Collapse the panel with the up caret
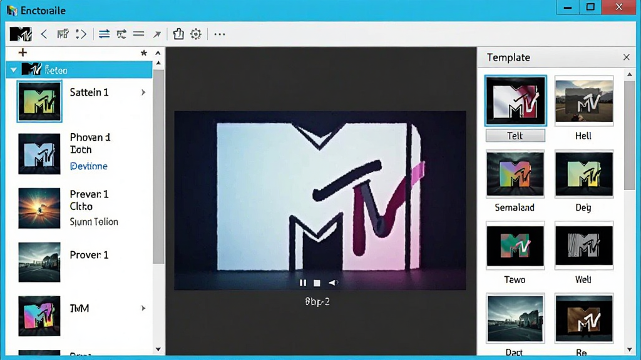This screenshot has width=641, height=360. [x=158, y=52]
